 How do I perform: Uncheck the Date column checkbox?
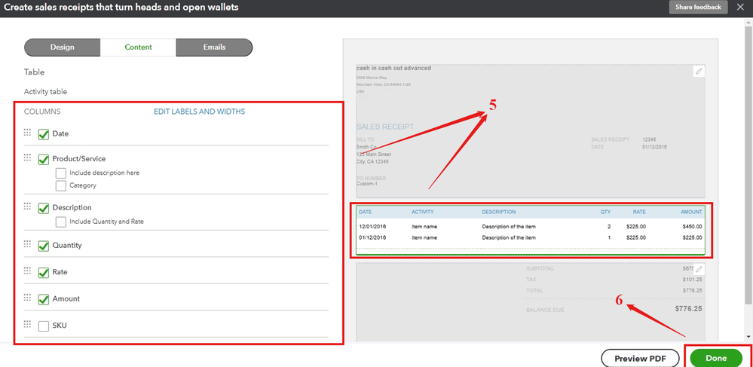[44, 134]
